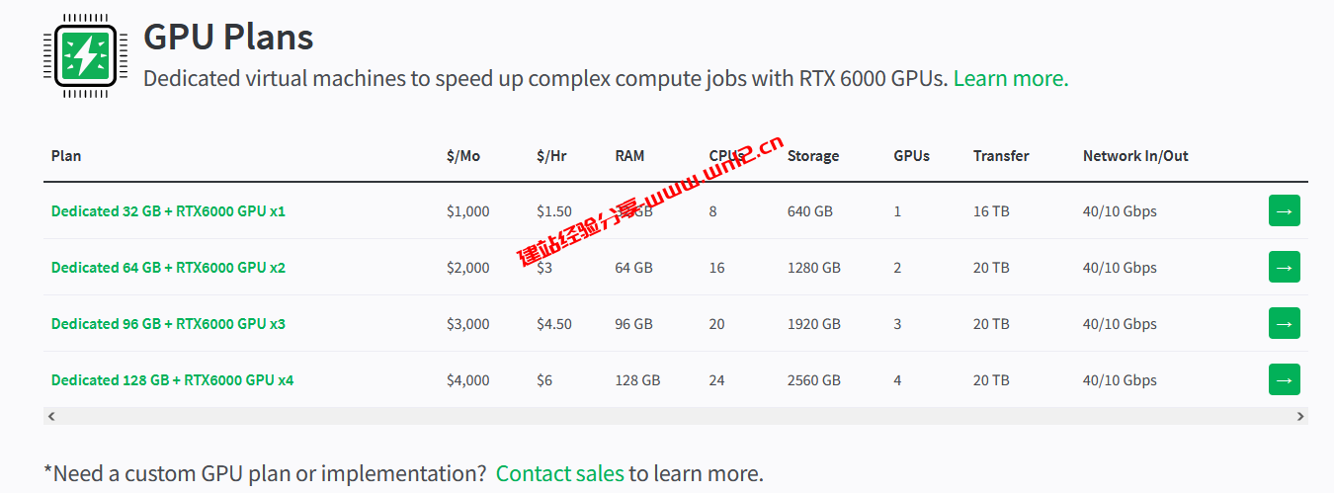
Task: Click the Plan column header
Action: tap(66, 156)
